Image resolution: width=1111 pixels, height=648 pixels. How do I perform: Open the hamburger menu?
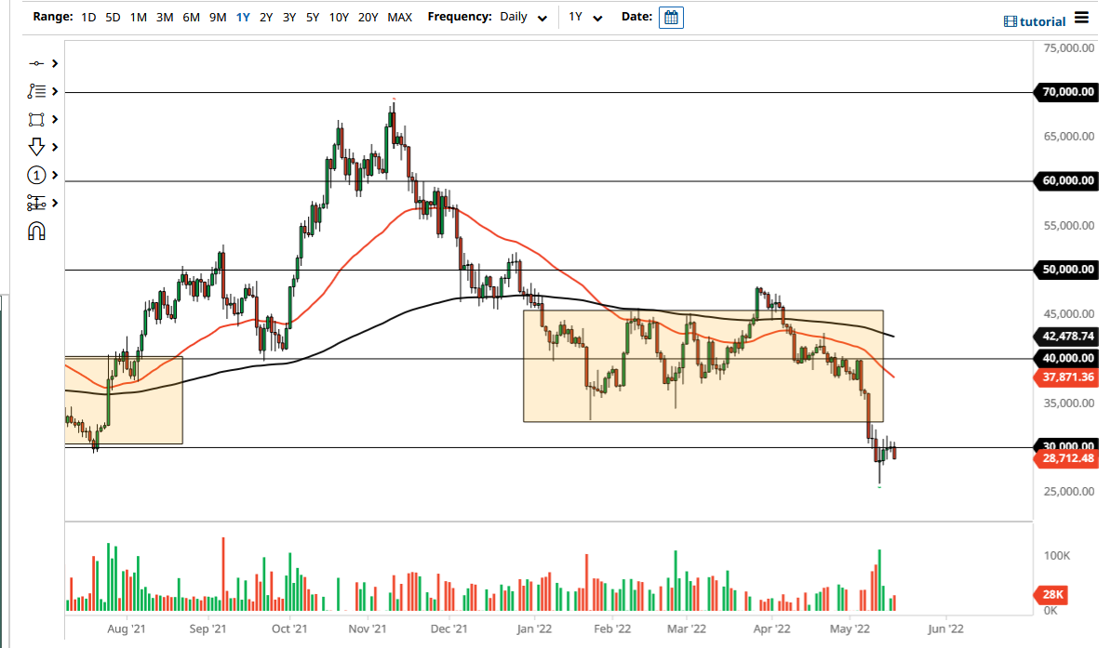1081,16
